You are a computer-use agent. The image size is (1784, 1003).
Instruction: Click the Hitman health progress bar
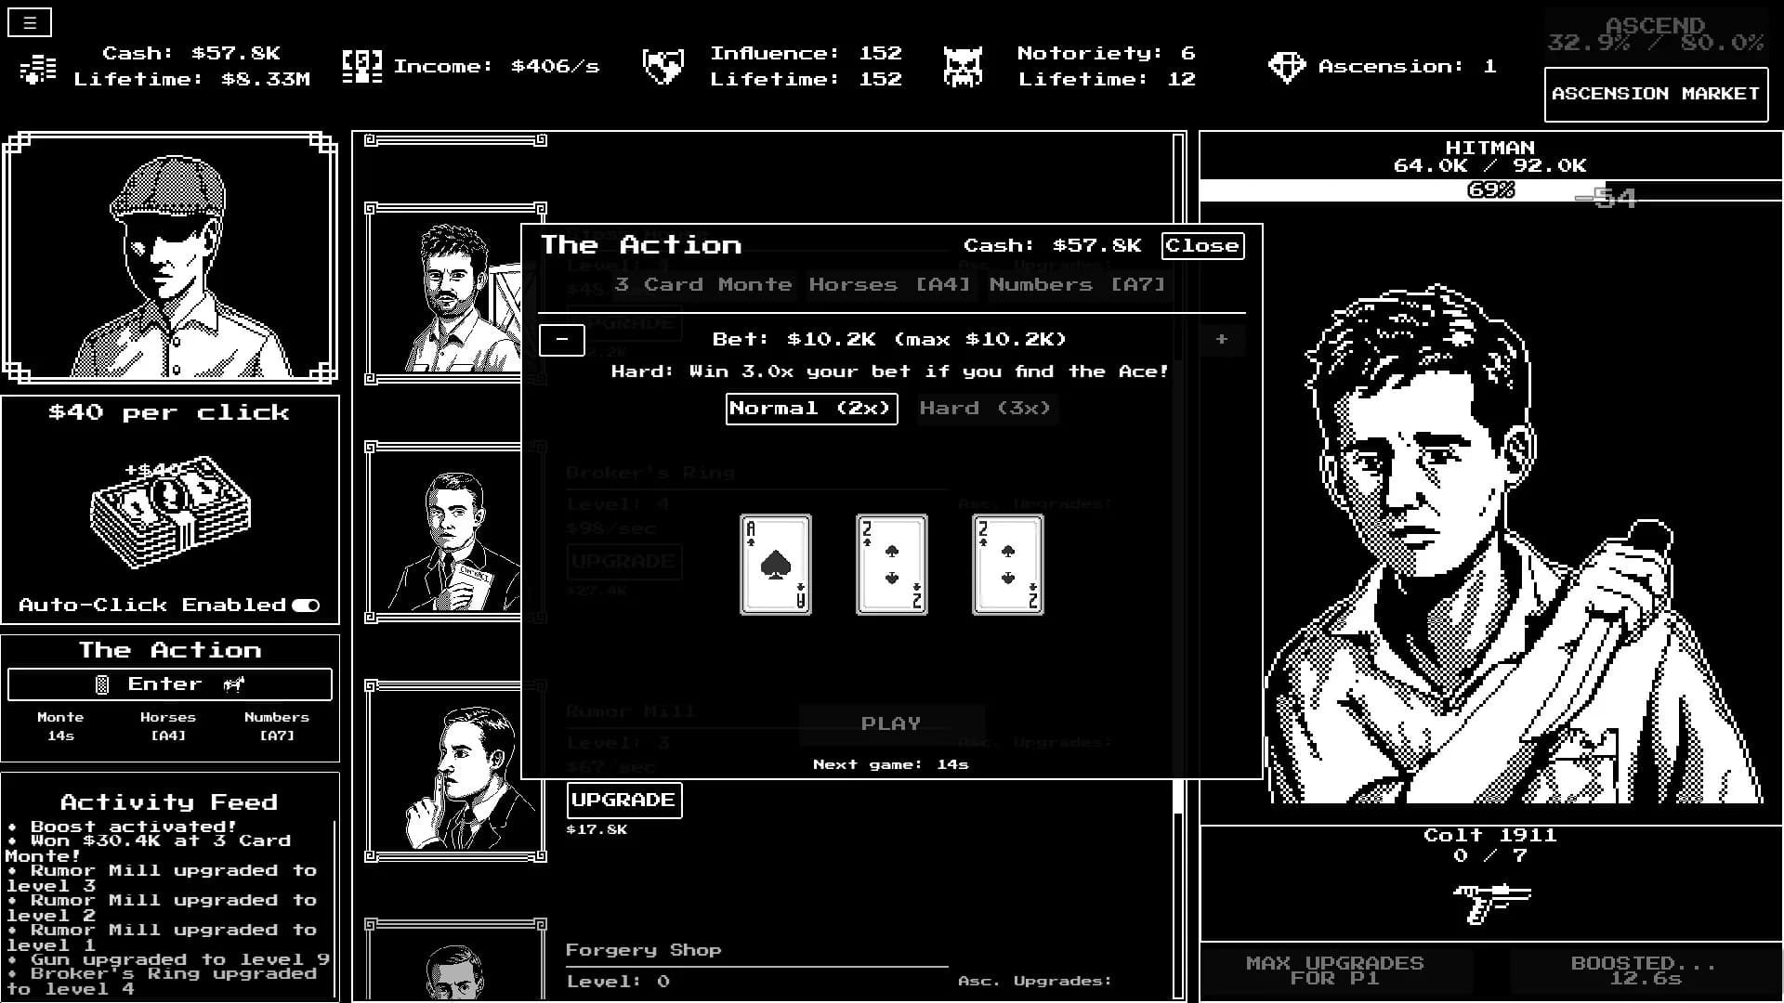coord(1490,190)
